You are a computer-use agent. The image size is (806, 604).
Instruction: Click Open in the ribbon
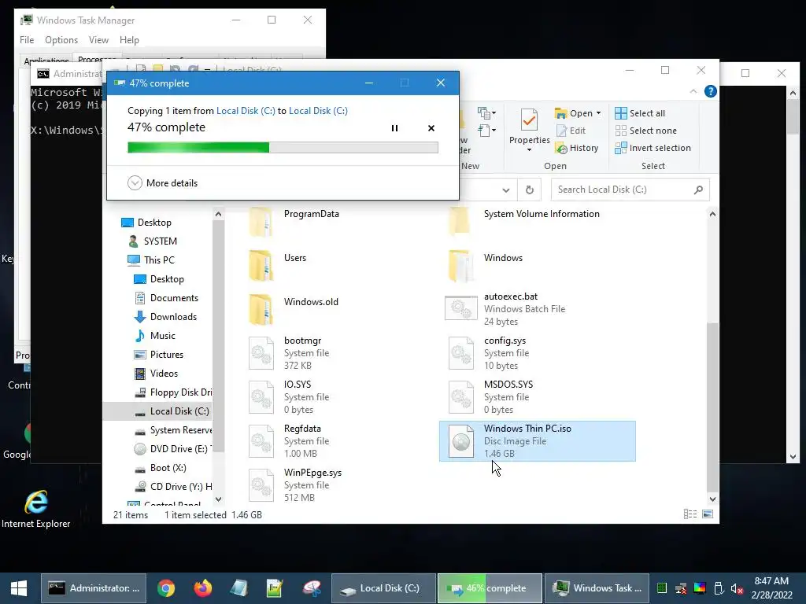tap(574, 113)
